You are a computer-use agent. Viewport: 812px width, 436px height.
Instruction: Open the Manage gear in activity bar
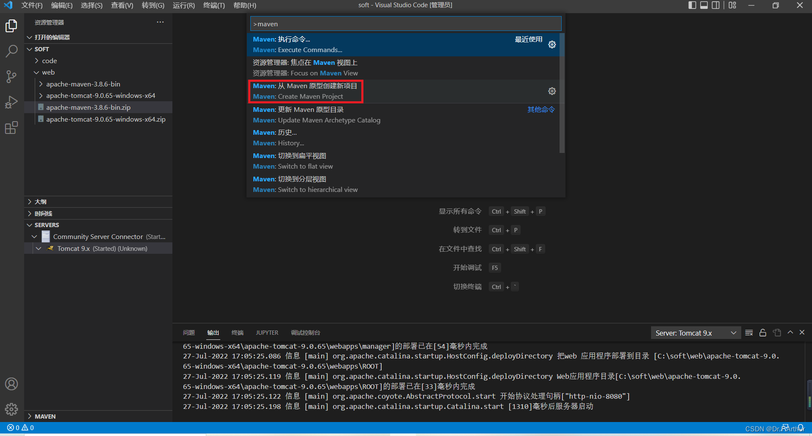[x=11, y=409]
